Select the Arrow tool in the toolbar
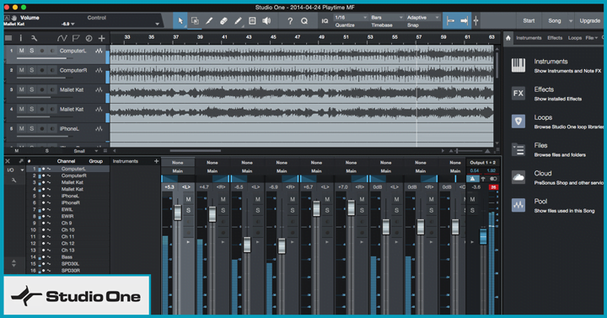The height and width of the screenshot is (318, 607). pos(180,21)
